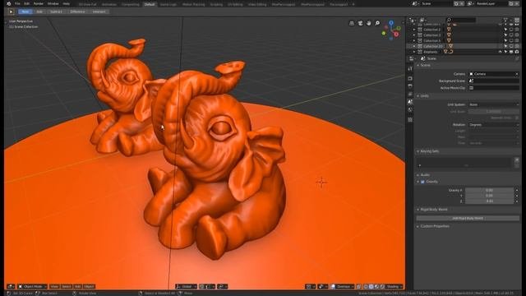Expand the Collection 20 tree row
Screen dimensions: 526x296
point(414,46)
